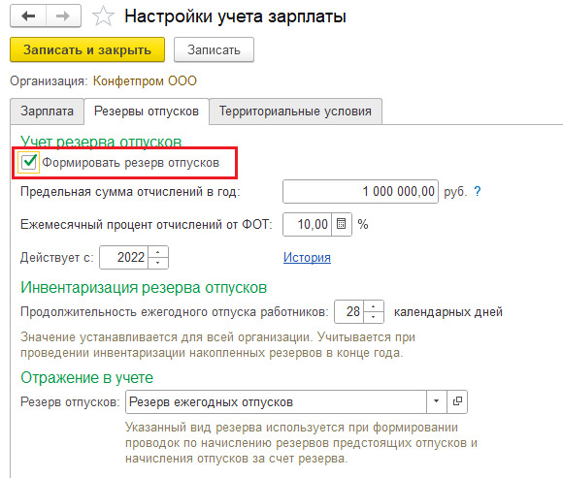Screen dimensions: 563x478
Task: Click the blue question mark help icon
Action: coord(478,191)
